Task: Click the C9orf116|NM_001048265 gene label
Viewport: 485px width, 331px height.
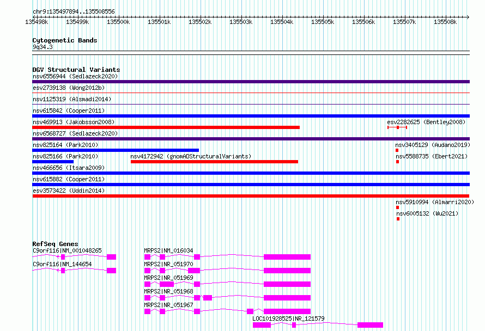Action: [x=67, y=250]
